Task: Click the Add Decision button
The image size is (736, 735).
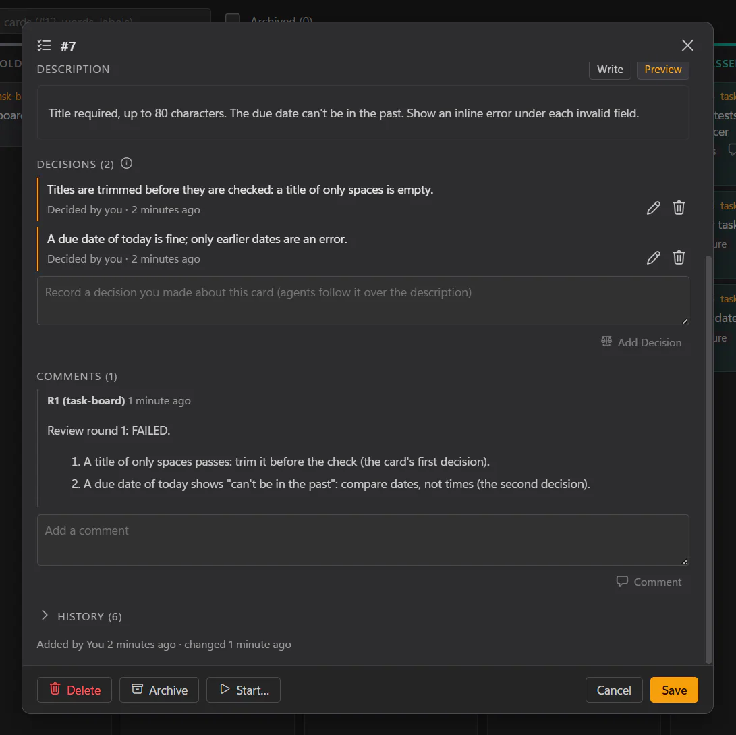Action: point(641,342)
